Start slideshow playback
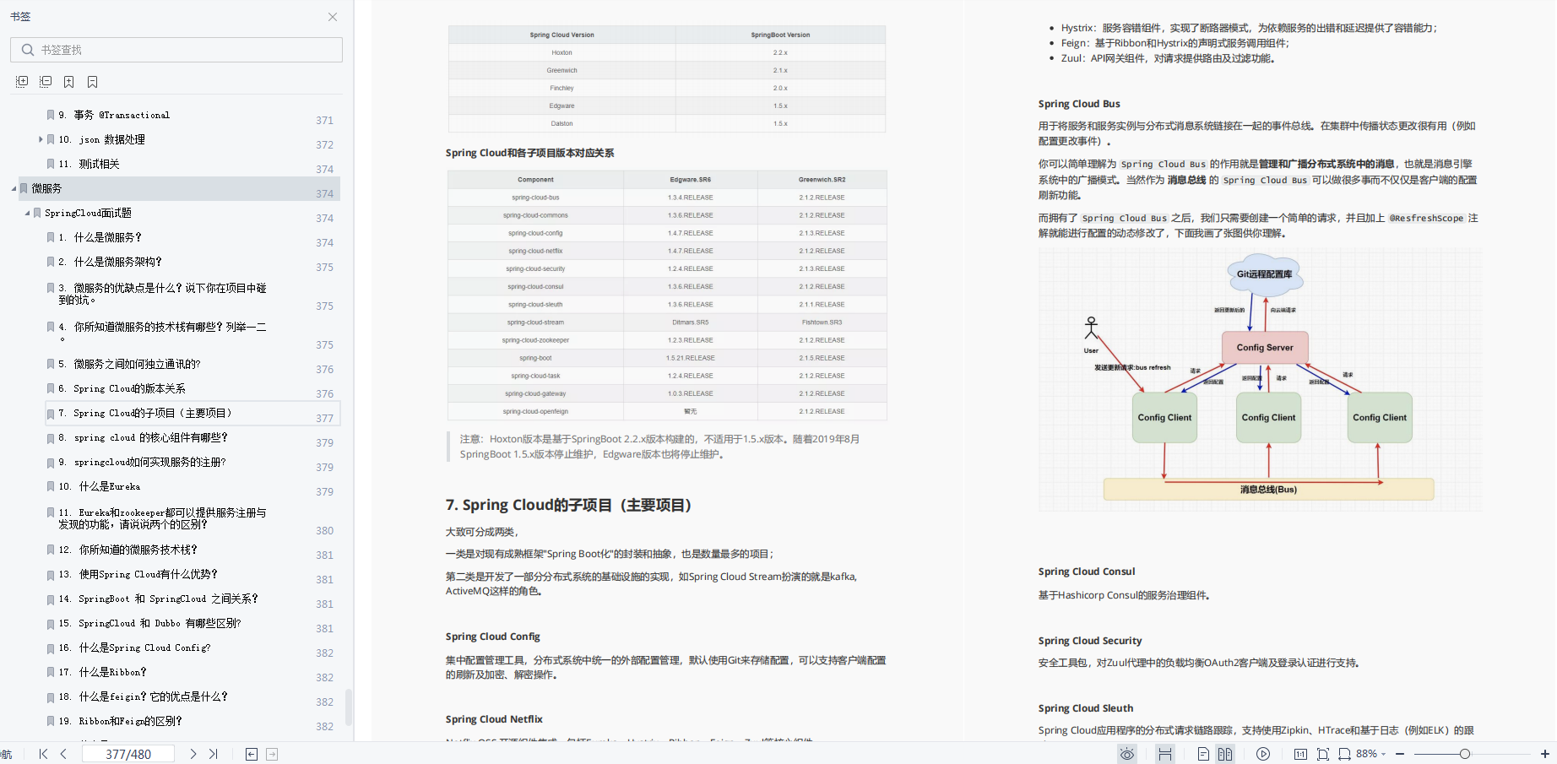The height and width of the screenshot is (764, 1557). click(x=1263, y=754)
